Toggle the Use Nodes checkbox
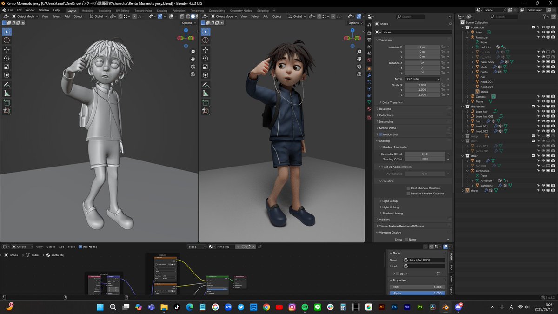558x314 pixels. pos(80,247)
